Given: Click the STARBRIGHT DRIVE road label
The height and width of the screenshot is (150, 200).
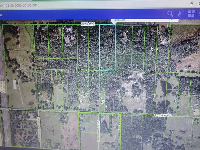Looking at the screenshot, I should pos(98,131).
